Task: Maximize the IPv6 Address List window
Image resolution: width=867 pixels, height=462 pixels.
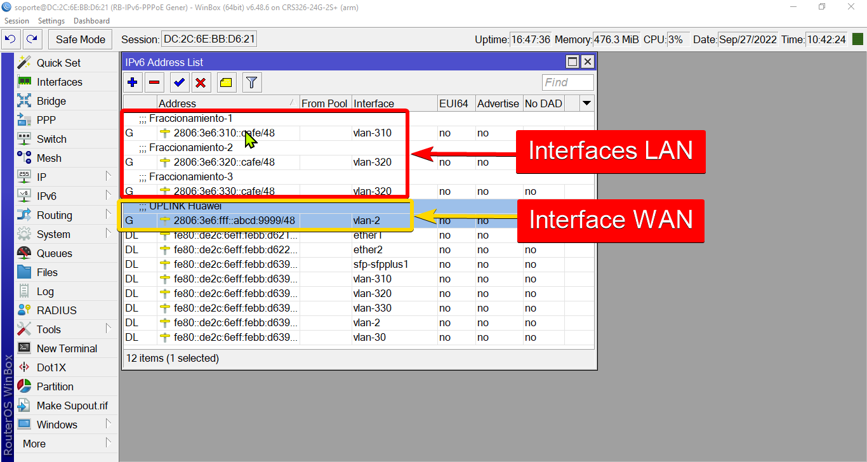Action: click(x=572, y=62)
